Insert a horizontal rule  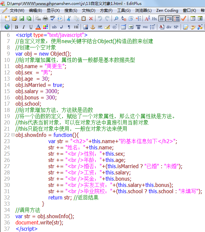click(100, 27)
